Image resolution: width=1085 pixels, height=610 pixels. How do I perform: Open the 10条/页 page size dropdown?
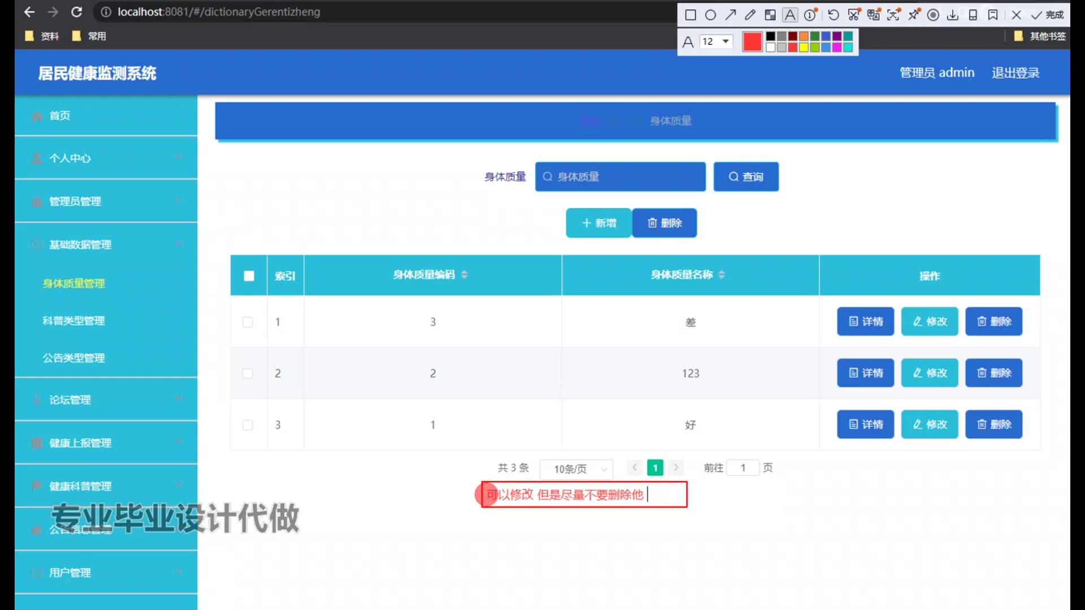click(x=576, y=469)
